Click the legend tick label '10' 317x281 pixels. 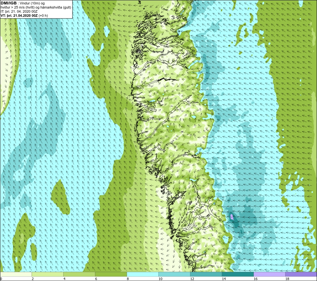160,279
